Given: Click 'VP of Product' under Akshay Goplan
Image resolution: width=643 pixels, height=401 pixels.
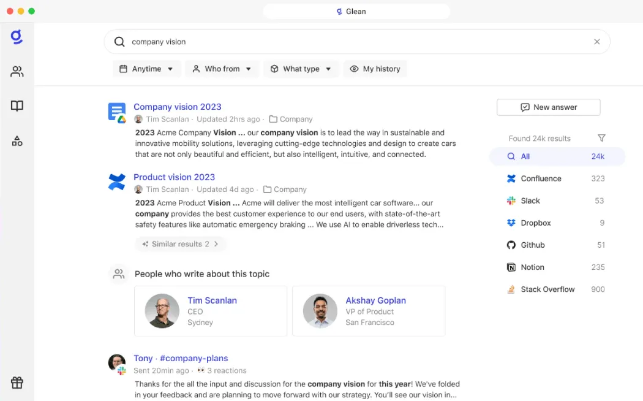Looking at the screenshot, I should click(x=369, y=311).
